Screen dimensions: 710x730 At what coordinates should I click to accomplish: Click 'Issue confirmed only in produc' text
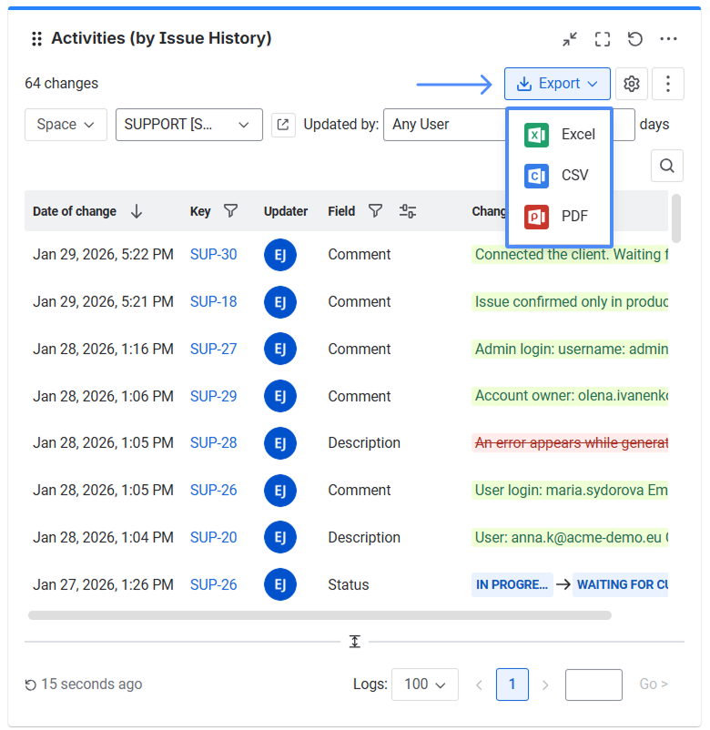(x=571, y=302)
